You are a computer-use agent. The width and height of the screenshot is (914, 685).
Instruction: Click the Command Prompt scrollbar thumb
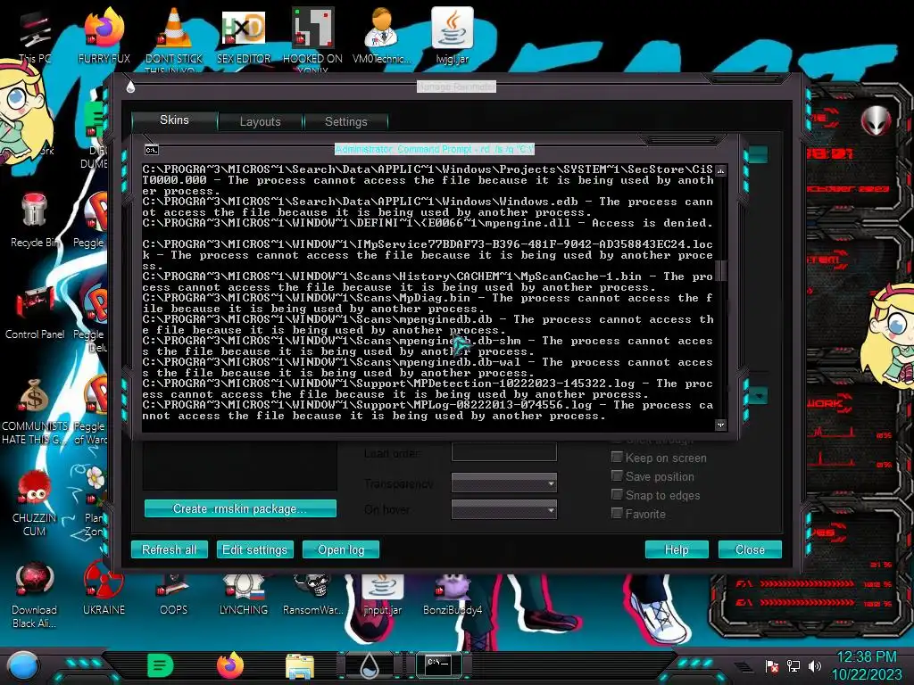[720, 270]
